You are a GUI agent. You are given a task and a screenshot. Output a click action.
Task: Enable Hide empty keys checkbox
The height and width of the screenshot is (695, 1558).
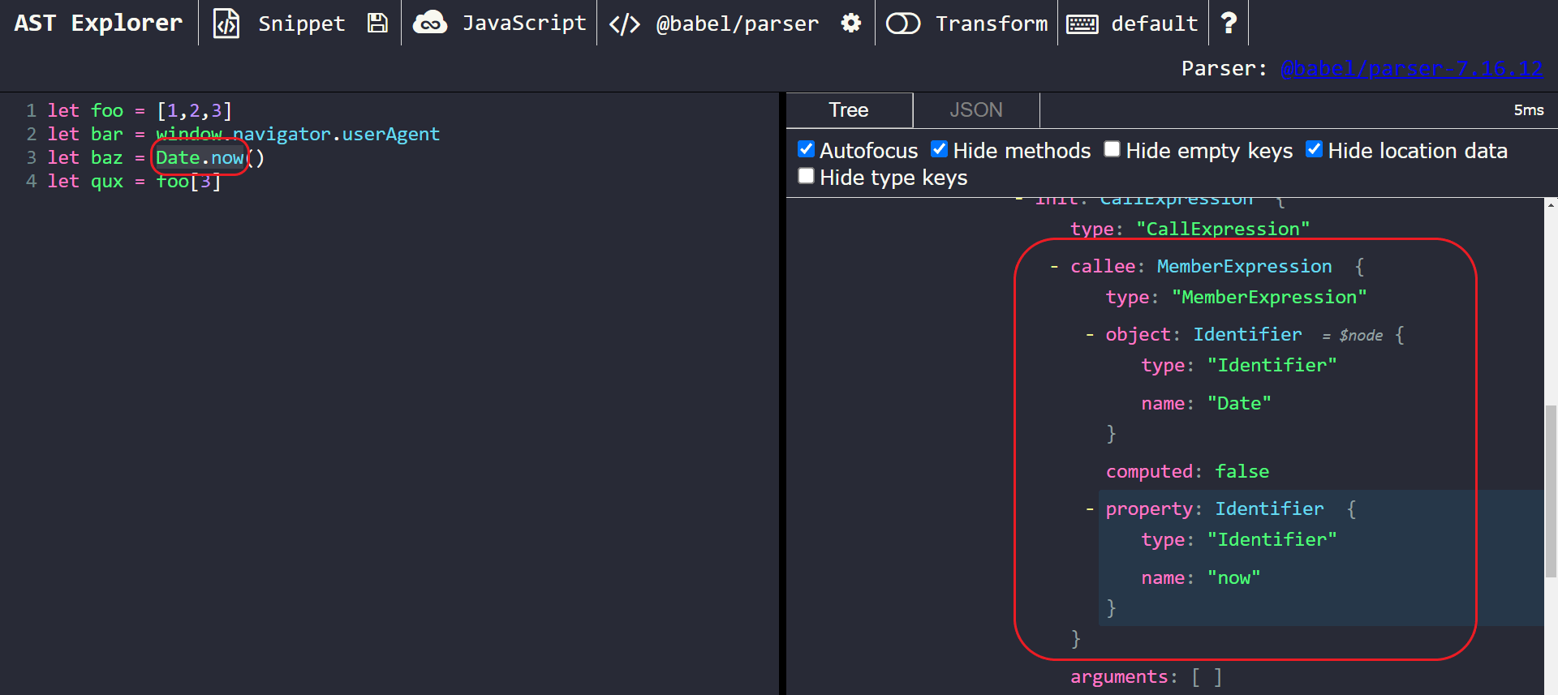pyautogui.click(x=1112, y=149)
